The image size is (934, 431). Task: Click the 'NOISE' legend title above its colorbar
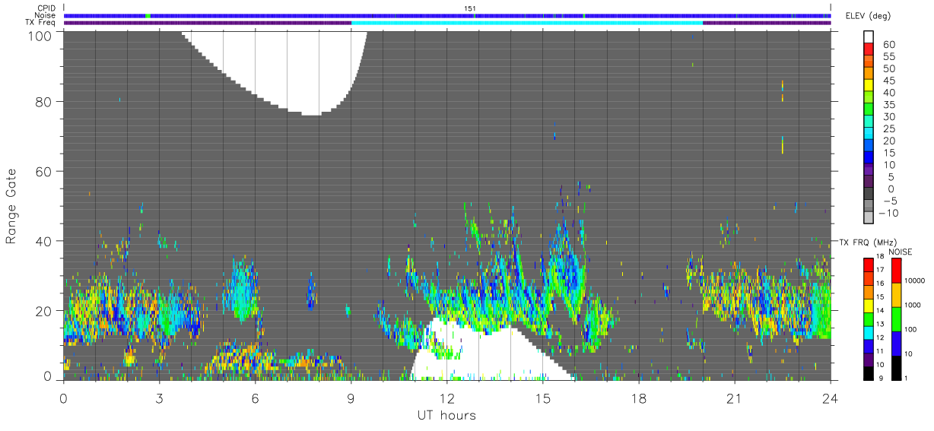click(x=901, y=252)
